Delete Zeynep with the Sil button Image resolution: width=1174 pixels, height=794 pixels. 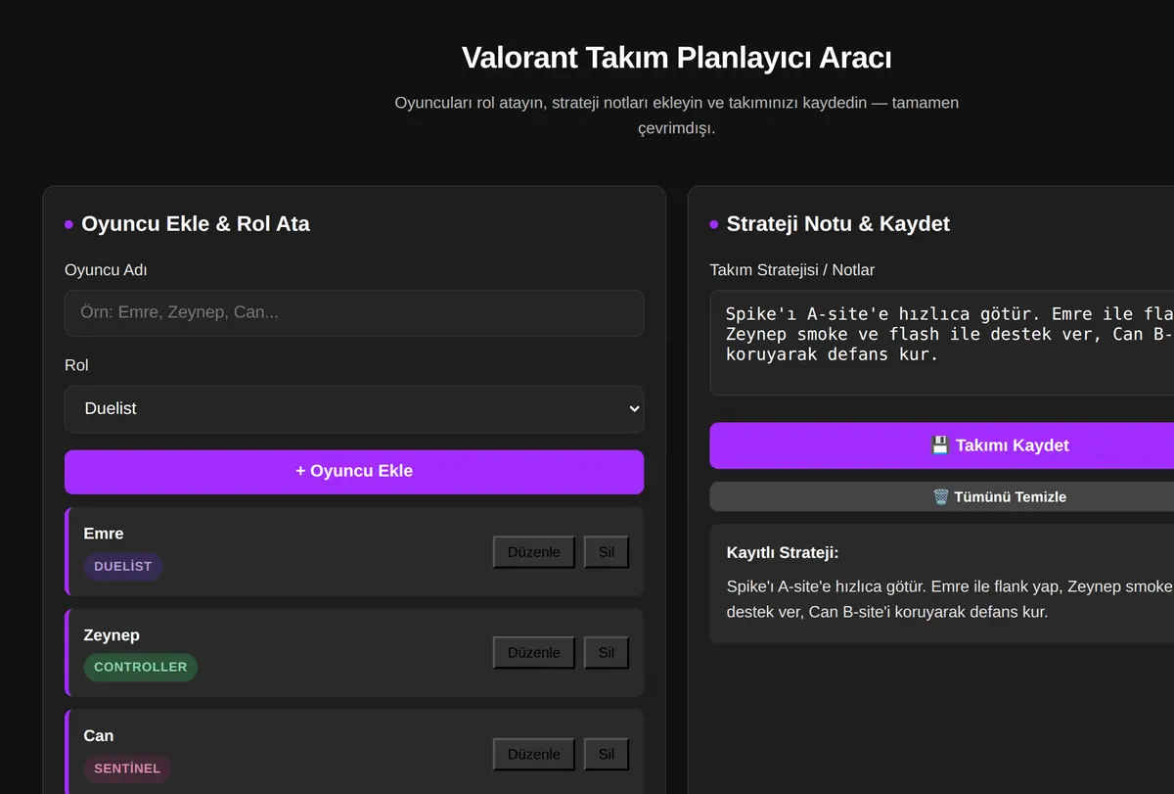point(607,653)
